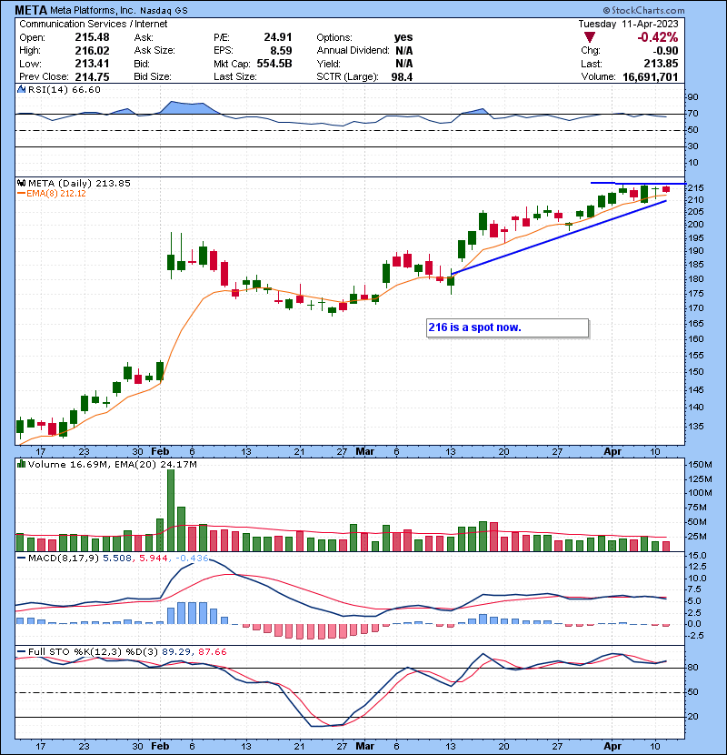
Task: Click the orange EMA(8) 212.12 legend
Action: 52,194
